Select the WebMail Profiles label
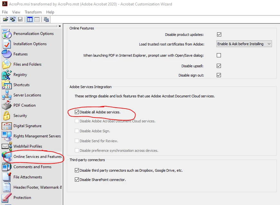 click(x=28, y=146)
